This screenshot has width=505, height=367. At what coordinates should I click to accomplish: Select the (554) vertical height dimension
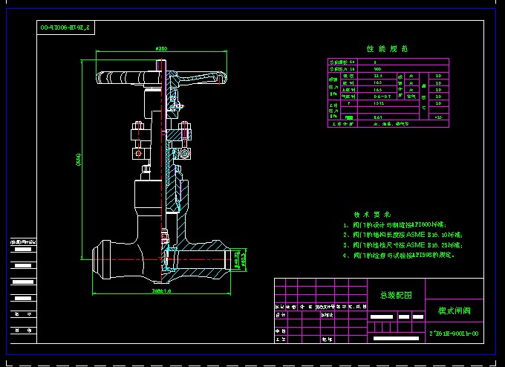click(79, 159)
